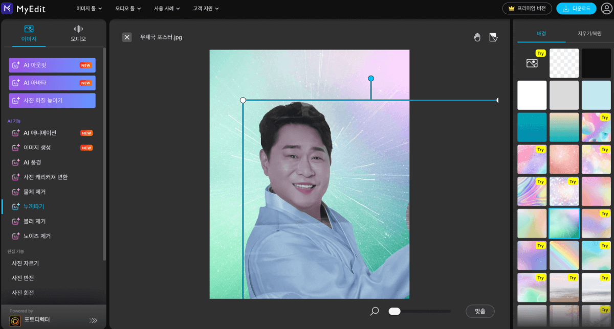Switch to the 오디오 tab
The image size is (614, 329).
click(x=78, y=34)
